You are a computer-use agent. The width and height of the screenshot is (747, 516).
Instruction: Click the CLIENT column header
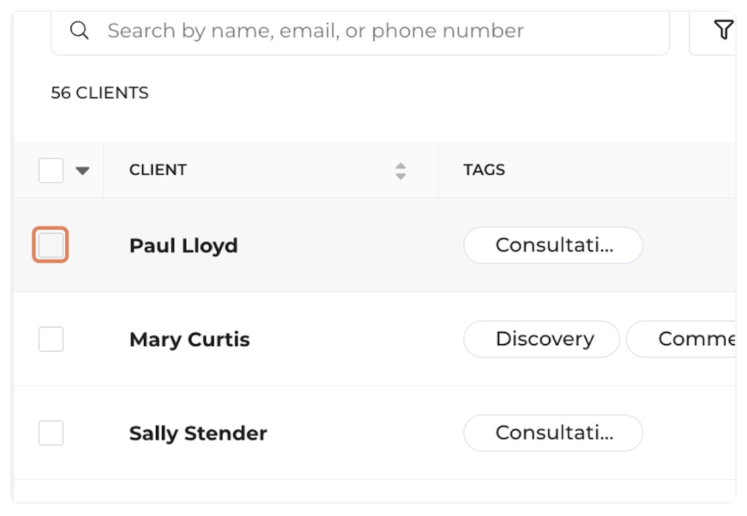coord(159,171)
